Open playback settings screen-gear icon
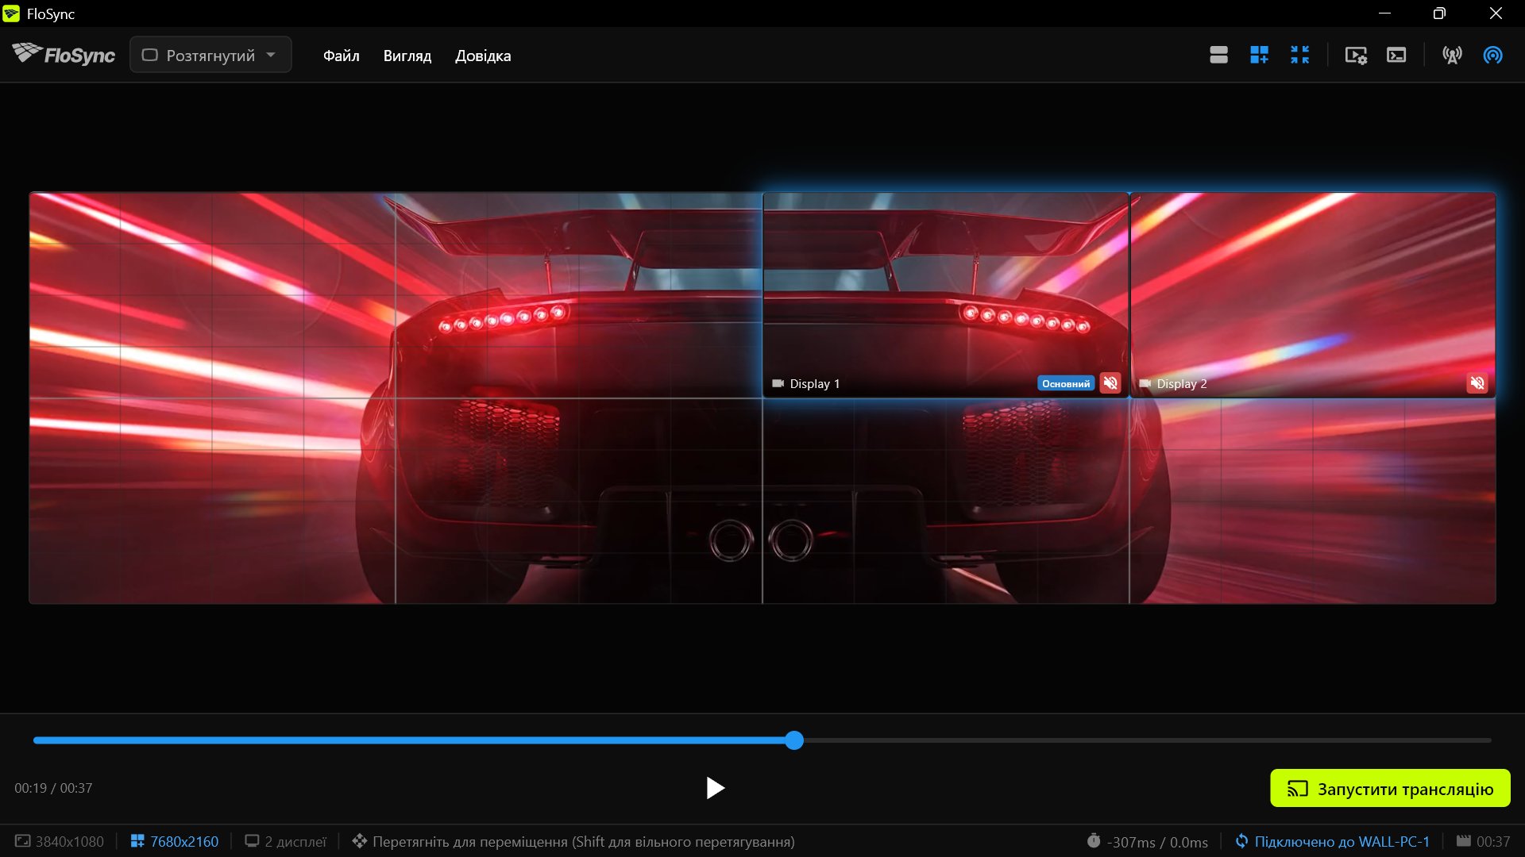 [x=1356, y=55]
